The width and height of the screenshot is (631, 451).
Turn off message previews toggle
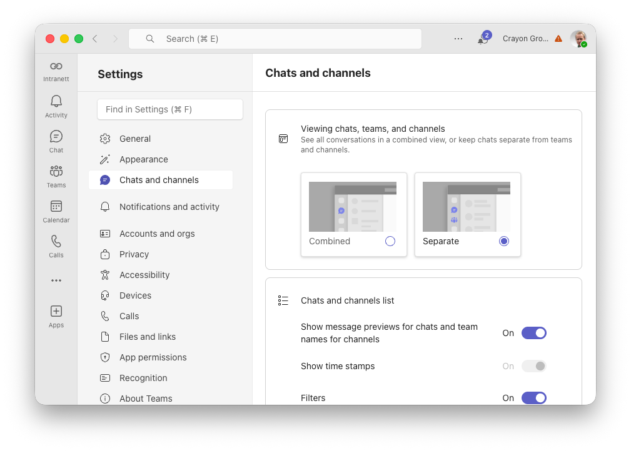[x=534, y=333]
